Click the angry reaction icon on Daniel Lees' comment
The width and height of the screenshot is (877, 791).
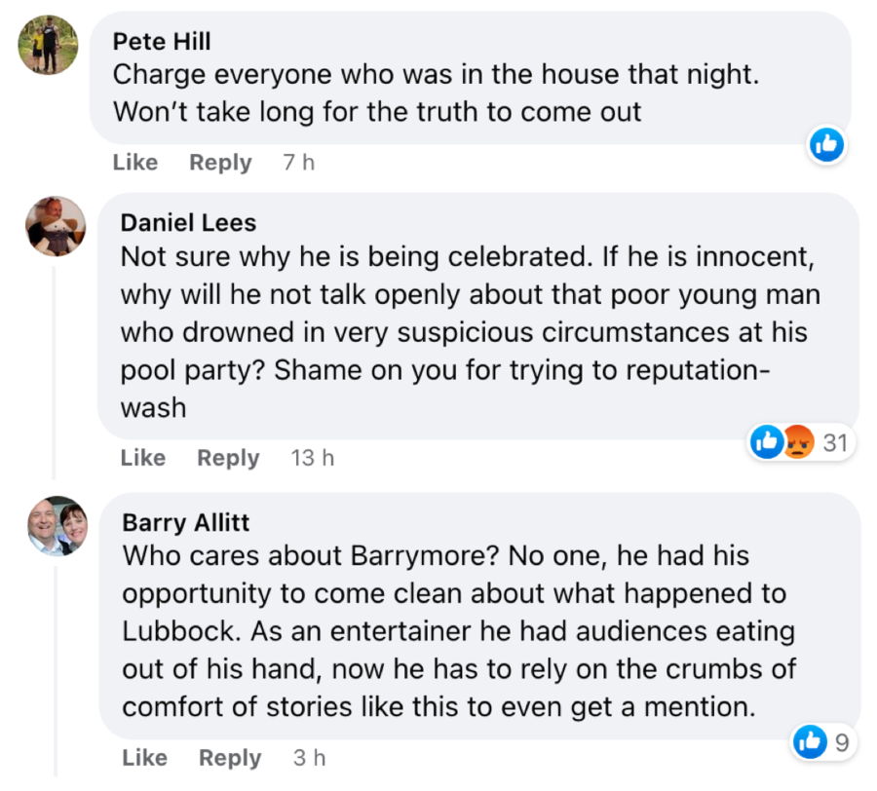797,443
